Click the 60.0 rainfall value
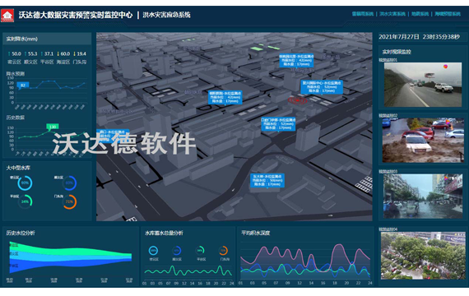 coord(65,53)
